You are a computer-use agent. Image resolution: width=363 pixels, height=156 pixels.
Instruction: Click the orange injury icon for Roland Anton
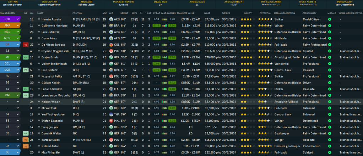point(25,146)
